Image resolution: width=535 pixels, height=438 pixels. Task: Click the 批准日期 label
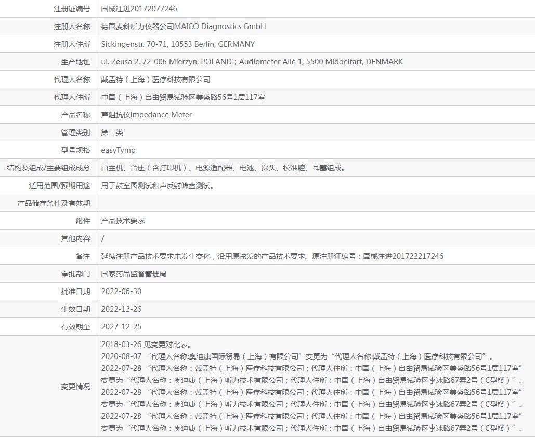[x=75, y=292]
